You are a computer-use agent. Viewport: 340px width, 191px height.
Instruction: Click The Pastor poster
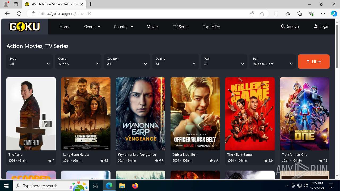click(x=31, y=114)
